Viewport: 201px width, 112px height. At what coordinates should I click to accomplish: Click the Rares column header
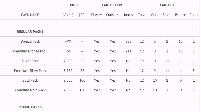(194, 15)
